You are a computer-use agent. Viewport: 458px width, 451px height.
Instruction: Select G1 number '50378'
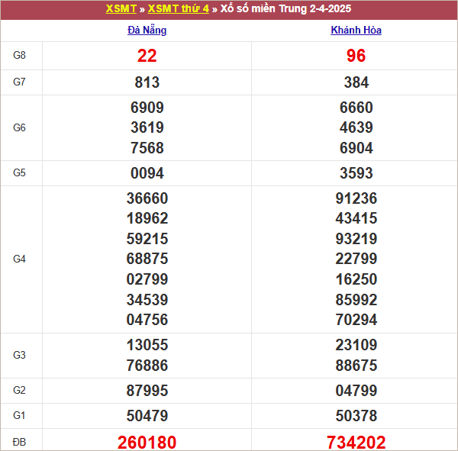coord(356,416)
